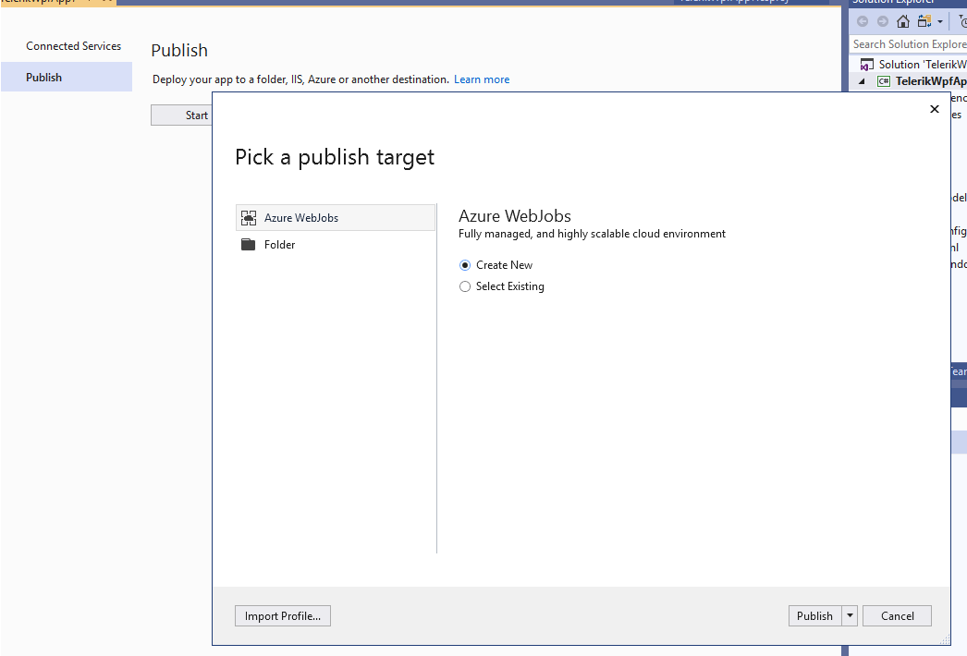Close the Pick a publish target dialog
The height and width of the screenshot is (656, 967).
pos(935,109)
